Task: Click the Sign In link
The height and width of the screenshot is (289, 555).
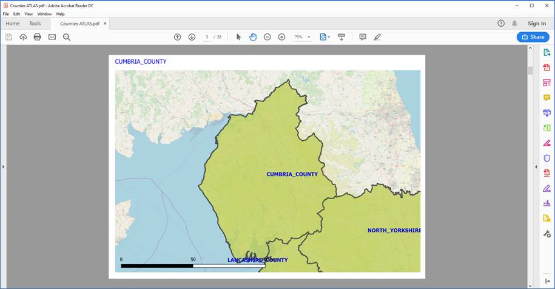Action: tap(537, 23)
